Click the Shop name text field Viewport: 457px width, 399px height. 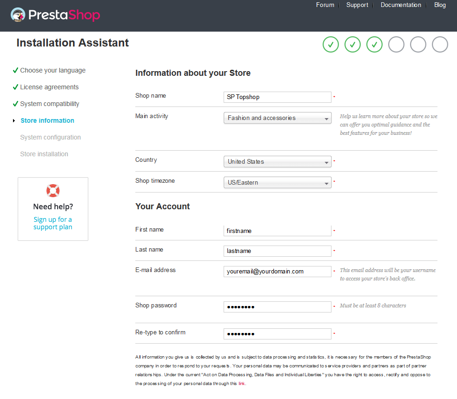click(277, 97)
